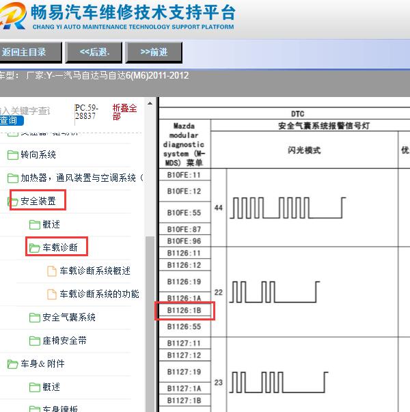Image resolution: width=410 pixels, height=412 pixels.
Task: Collapse all with 折叠全部 link
Action: 124,112
